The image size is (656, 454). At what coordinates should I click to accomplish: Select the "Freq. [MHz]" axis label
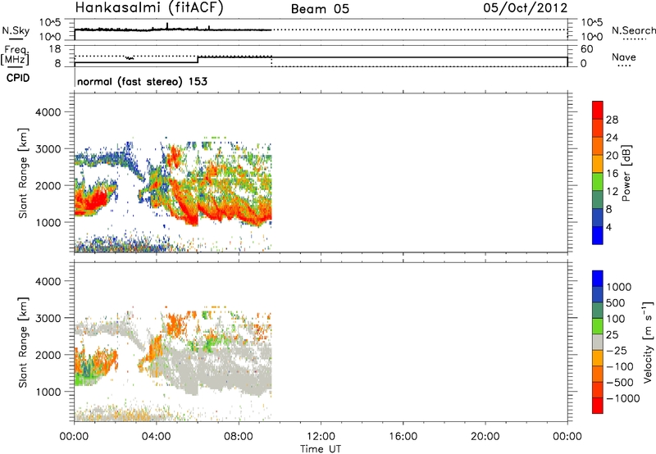15,55
